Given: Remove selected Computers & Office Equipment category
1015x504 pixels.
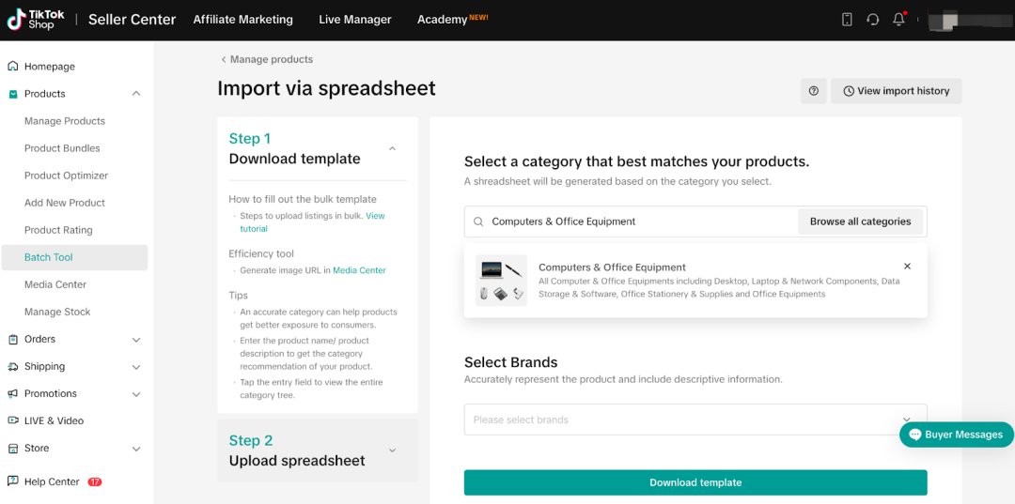Looking at the screenshot, I should pyautogui.click(x=907, y=267).
